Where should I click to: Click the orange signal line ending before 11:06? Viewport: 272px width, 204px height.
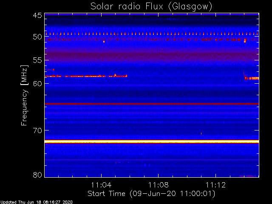tap(86, 76)
